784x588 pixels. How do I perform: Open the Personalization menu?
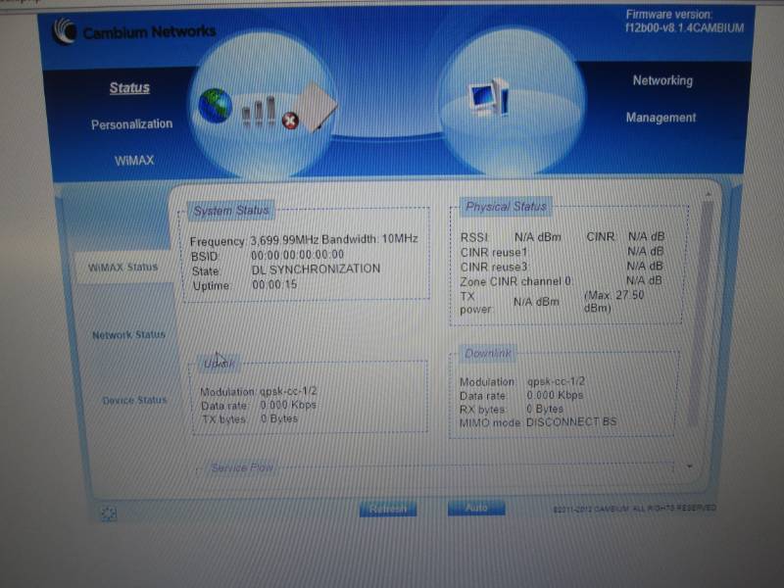(131, 124)
